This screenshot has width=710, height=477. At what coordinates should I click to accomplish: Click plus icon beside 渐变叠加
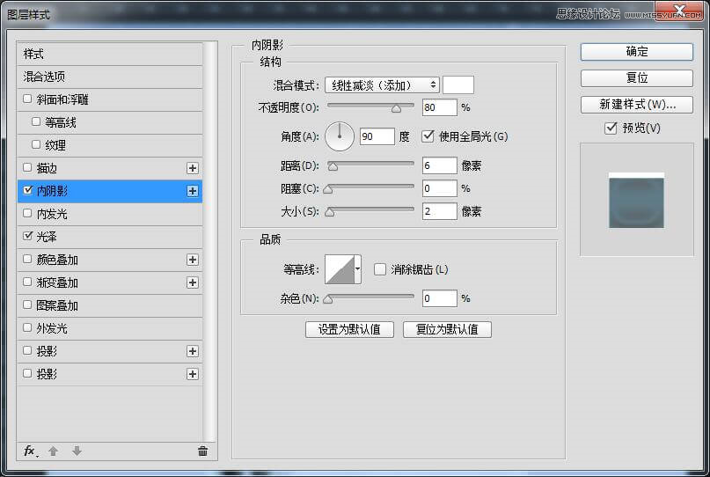(193, 283)
